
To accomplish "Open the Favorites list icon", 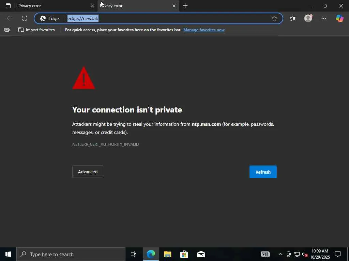I will pyautogui.click(x=292, y=18).
